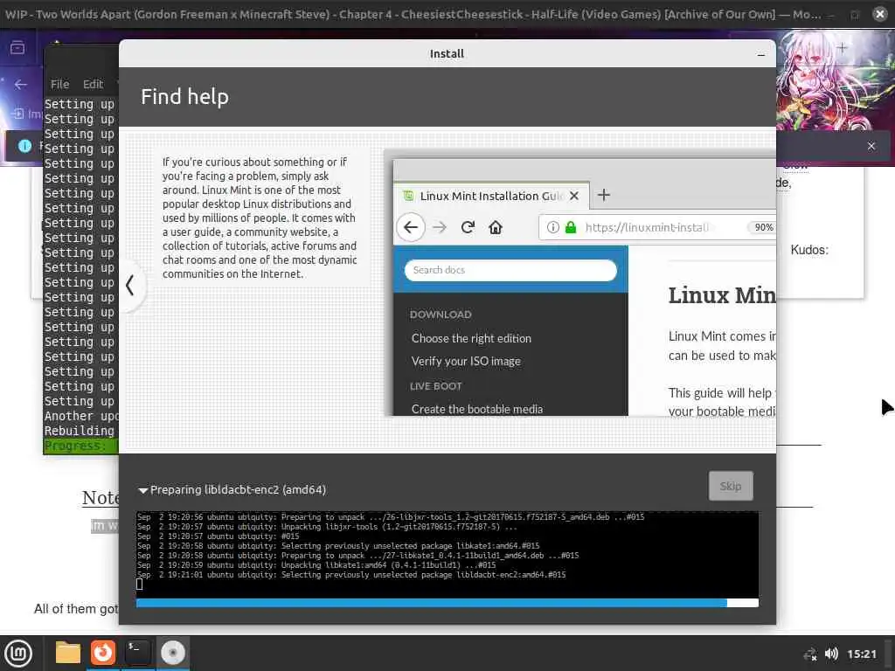Click the 'Kudos:' label
The height and width of the screenshot is (671, 895).
[809, 250]
